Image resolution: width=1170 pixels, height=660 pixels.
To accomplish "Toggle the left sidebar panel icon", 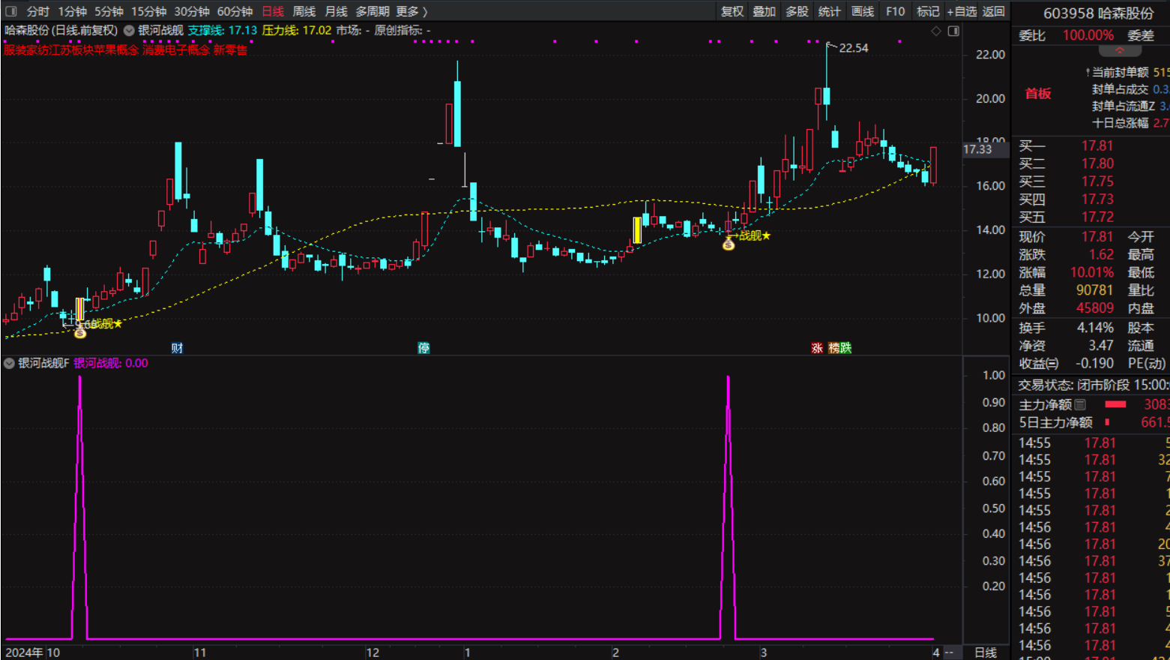I will point(11,11).
